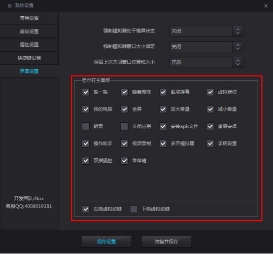Uncheck the 全屏 checkbox
This screenshot has height=254, width=273.
pos(124,109)
